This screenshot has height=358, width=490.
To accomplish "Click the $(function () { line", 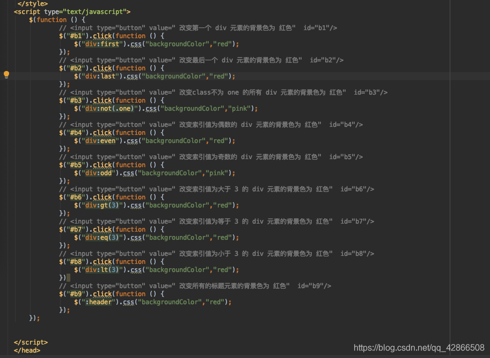I will (57, 20).
